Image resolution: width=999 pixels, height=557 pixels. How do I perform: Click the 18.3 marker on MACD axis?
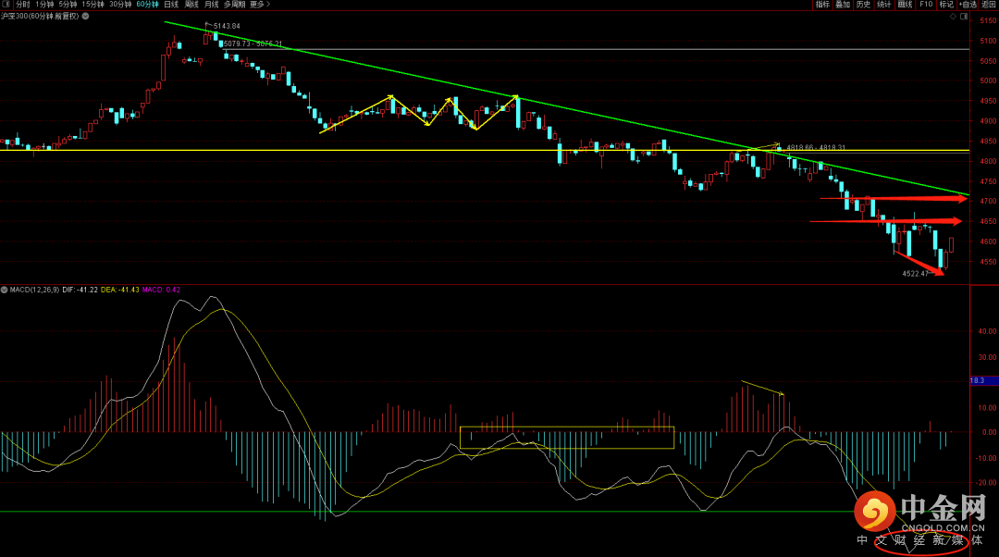pyautogui.click(x=976, y=380)
